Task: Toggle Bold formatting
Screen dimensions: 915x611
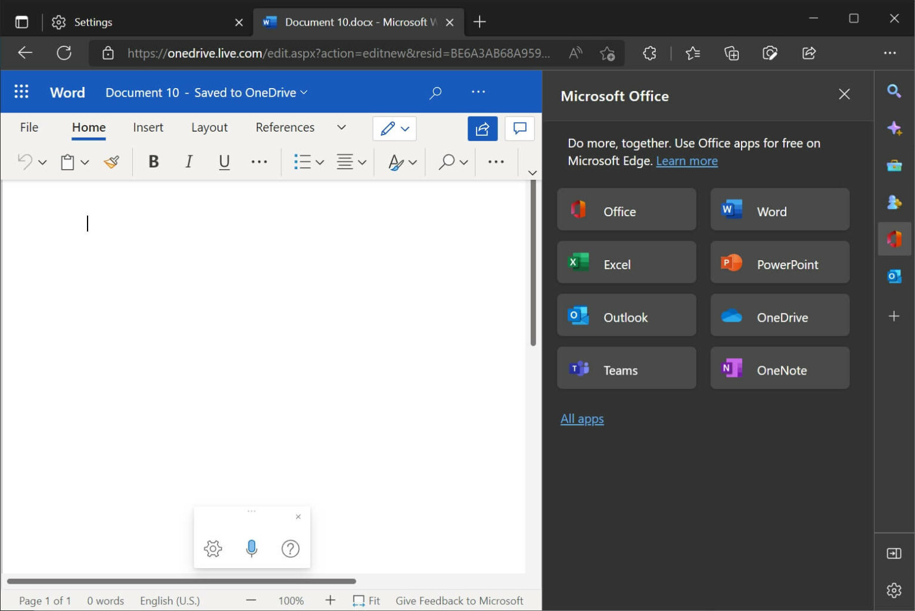Action: (x=154, y=161)
